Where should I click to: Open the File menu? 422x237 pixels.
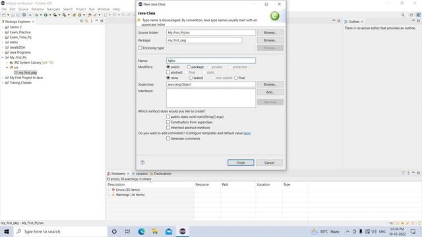click(4, 9)
